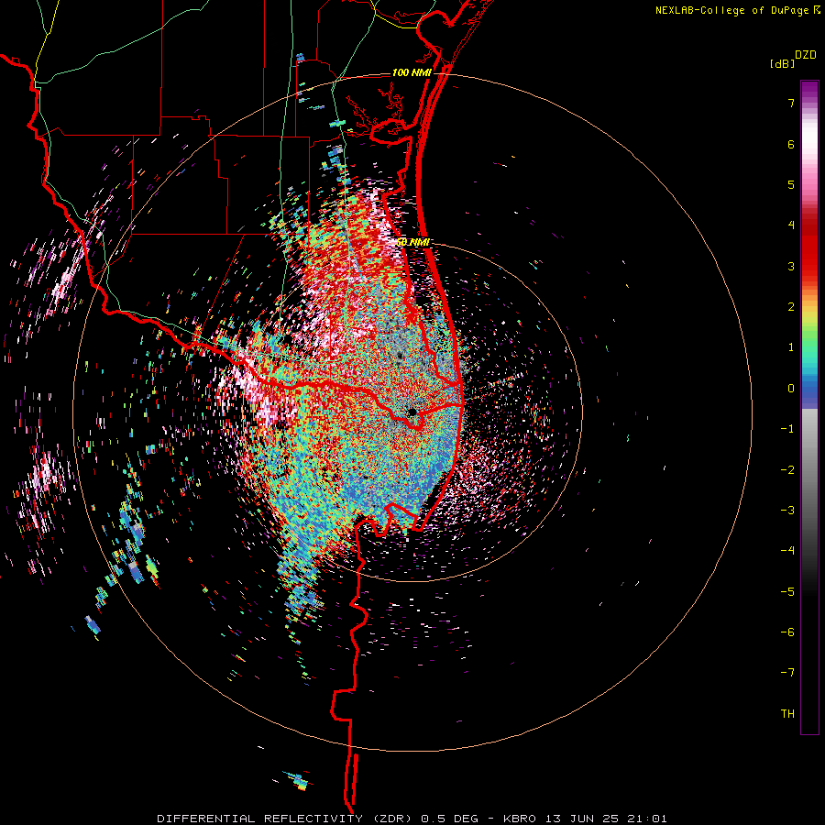Click the 7 value on the colorbar scale

pyautogui.click(x=791, y=103)
